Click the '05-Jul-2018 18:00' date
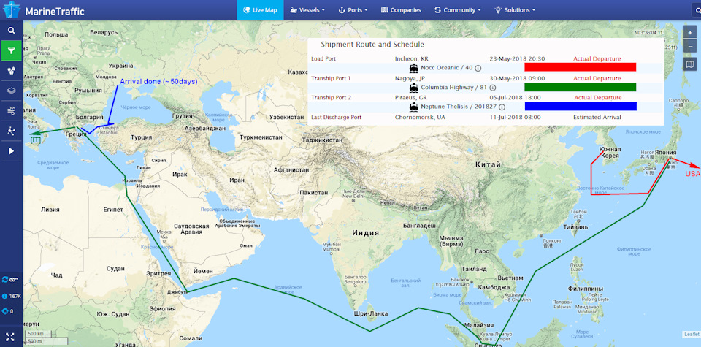The image size is (701, 347). click(x=515, y=97)
